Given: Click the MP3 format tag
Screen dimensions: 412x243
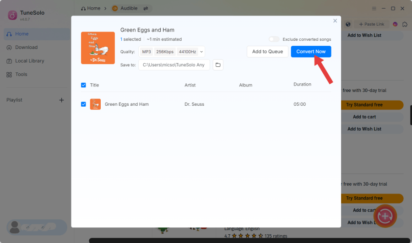Looking at the screenshot, I should (146, 52).
